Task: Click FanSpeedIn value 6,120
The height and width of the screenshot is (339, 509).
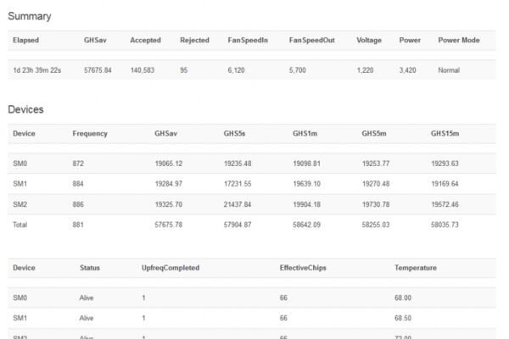Action: (x=237, y=70)
